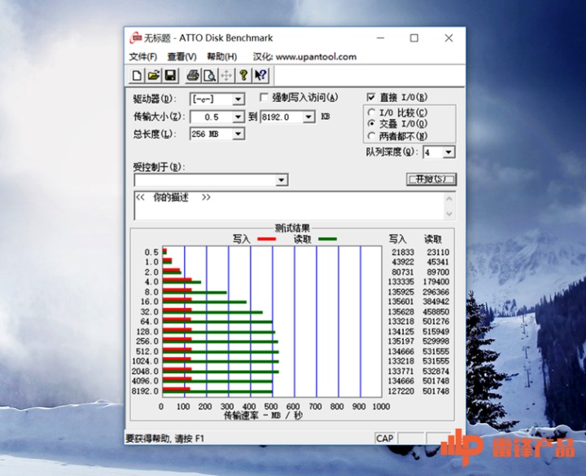Open the 查看(V) menu
The image size is (586, 476).
182,57
